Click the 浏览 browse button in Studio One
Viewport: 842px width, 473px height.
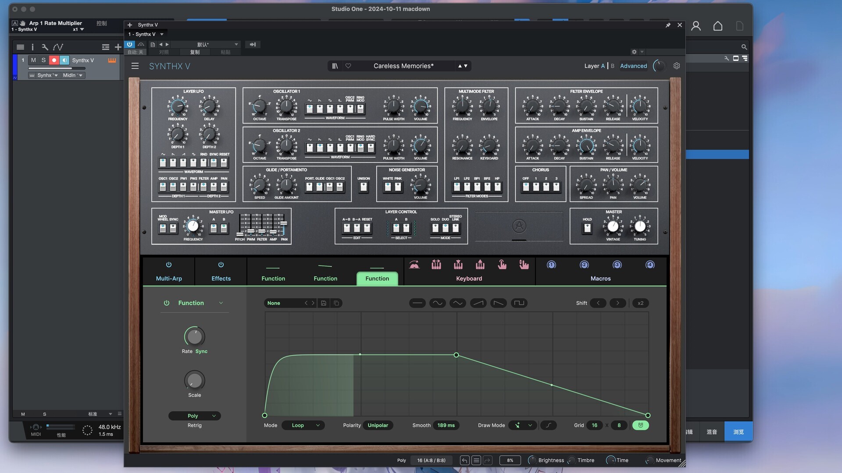pyautogui.click(x=739, y=432)
